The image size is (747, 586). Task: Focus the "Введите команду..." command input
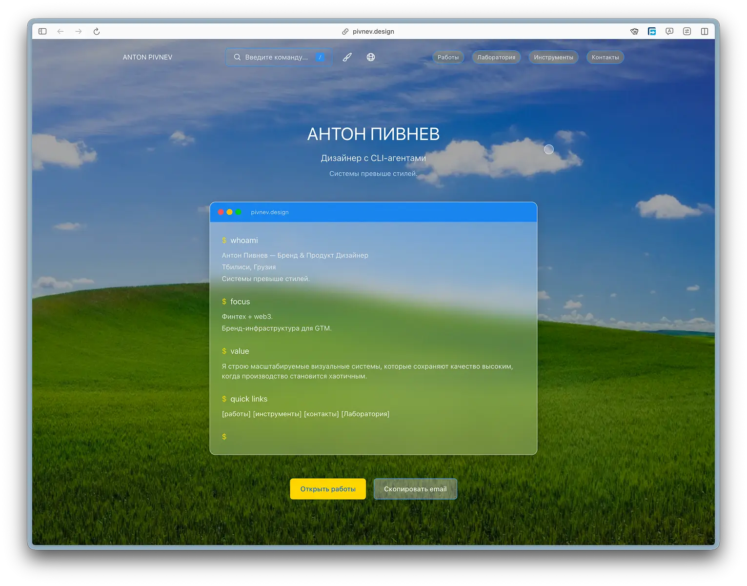(276, 57)
